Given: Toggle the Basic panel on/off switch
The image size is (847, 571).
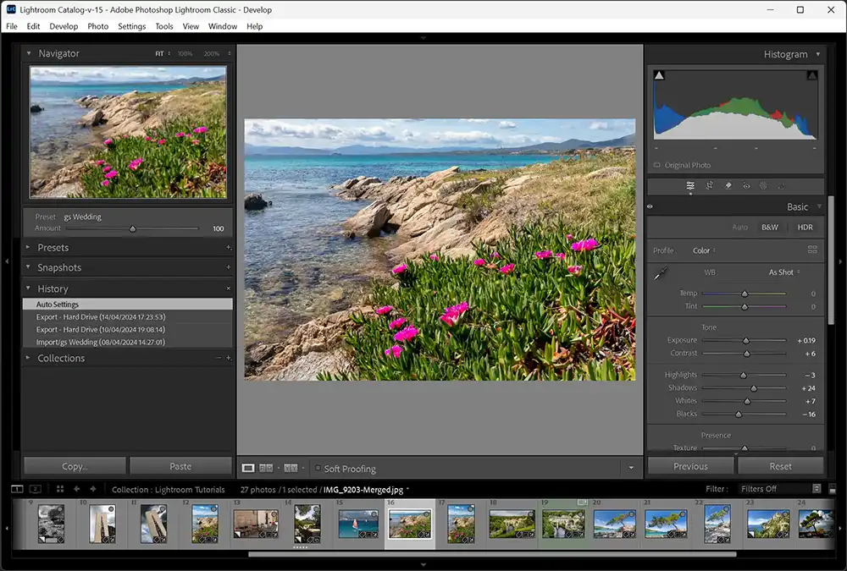Looking at the screenshot, I should (649, 206).
